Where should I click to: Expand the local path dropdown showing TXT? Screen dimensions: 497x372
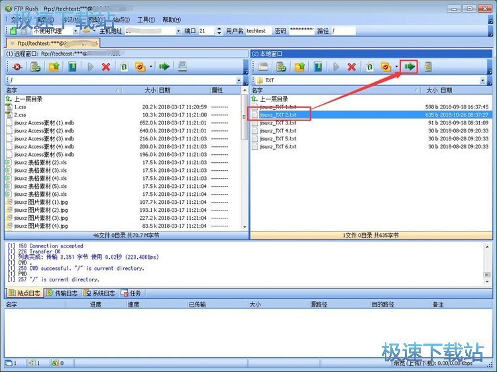point(482,80)
